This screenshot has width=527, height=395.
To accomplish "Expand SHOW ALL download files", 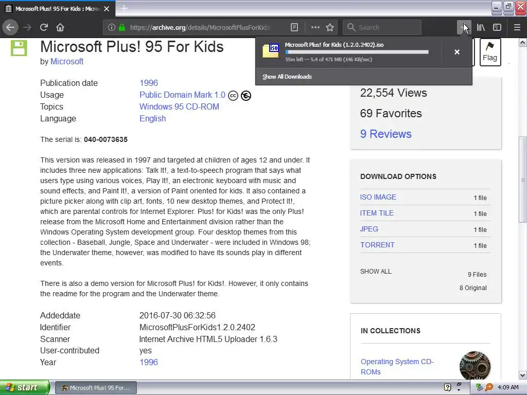I will (x=376, y=272).
